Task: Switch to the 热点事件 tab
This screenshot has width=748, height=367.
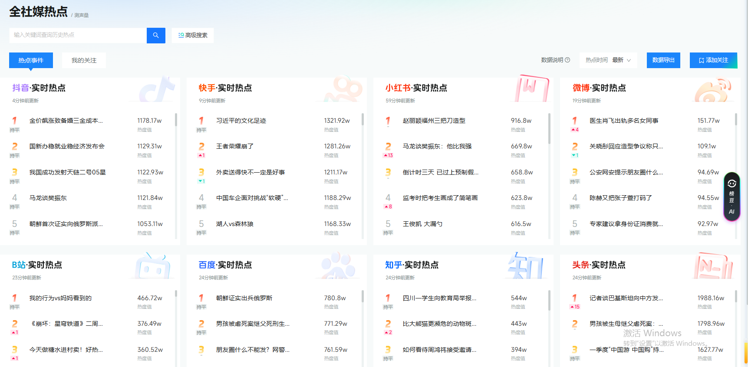Action: [31, 60]
